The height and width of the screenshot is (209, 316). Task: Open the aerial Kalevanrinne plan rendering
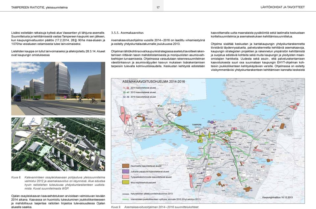point(58,144)
